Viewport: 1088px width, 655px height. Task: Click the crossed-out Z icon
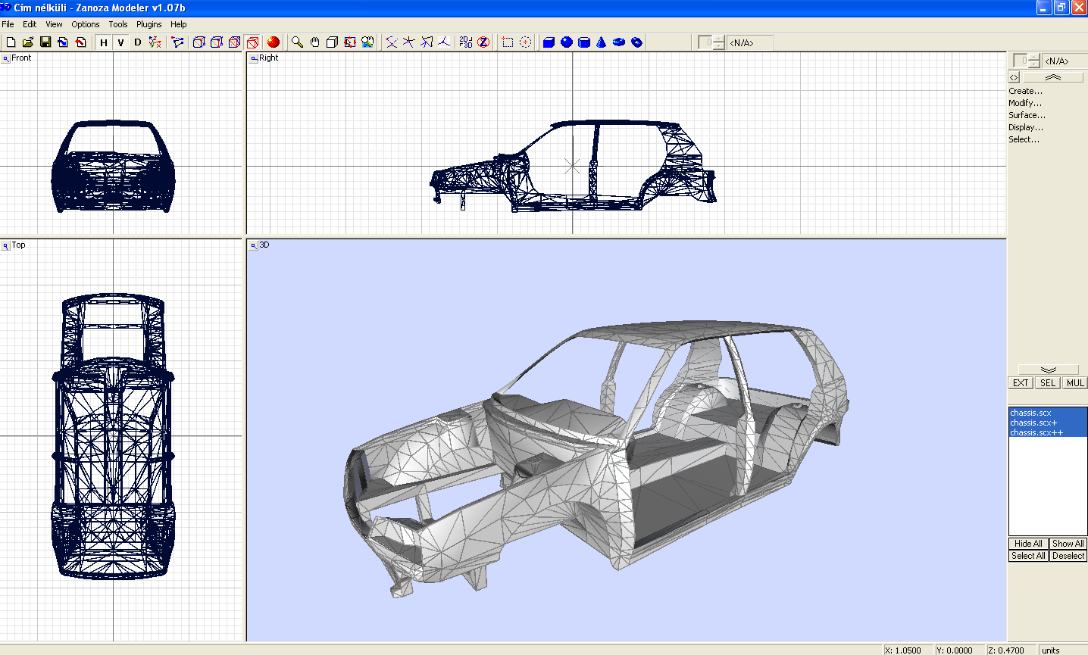(x=483, y=42)
